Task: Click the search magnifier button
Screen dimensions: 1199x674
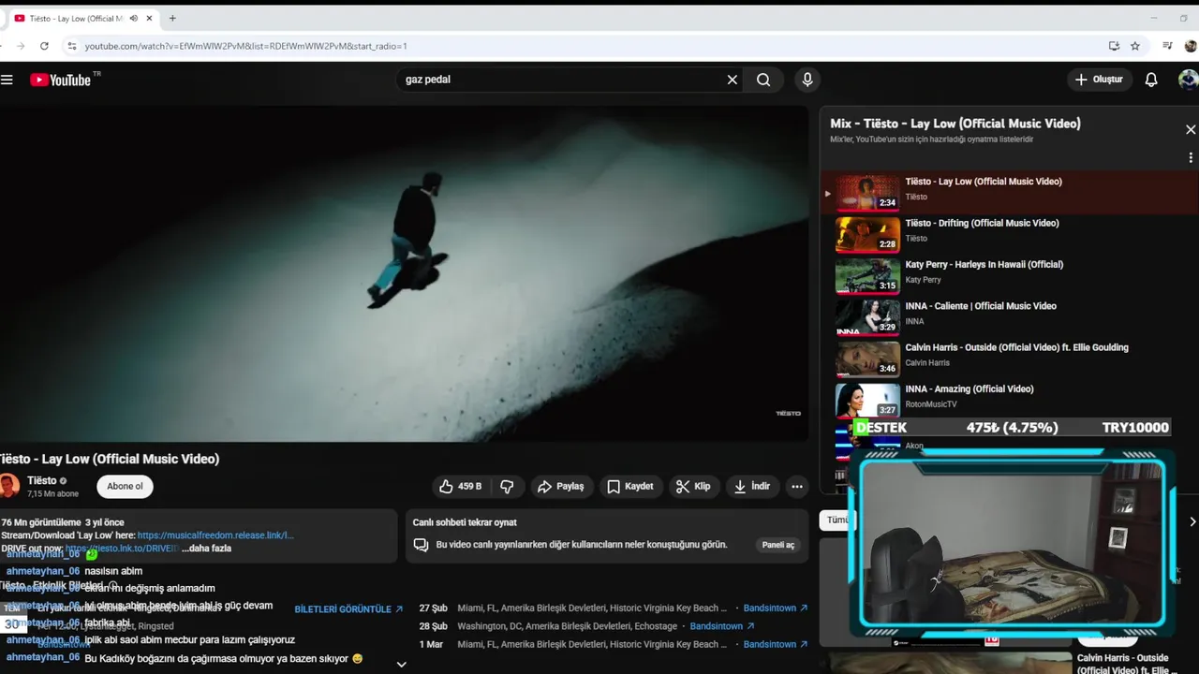Action: [x=763, y=80]
